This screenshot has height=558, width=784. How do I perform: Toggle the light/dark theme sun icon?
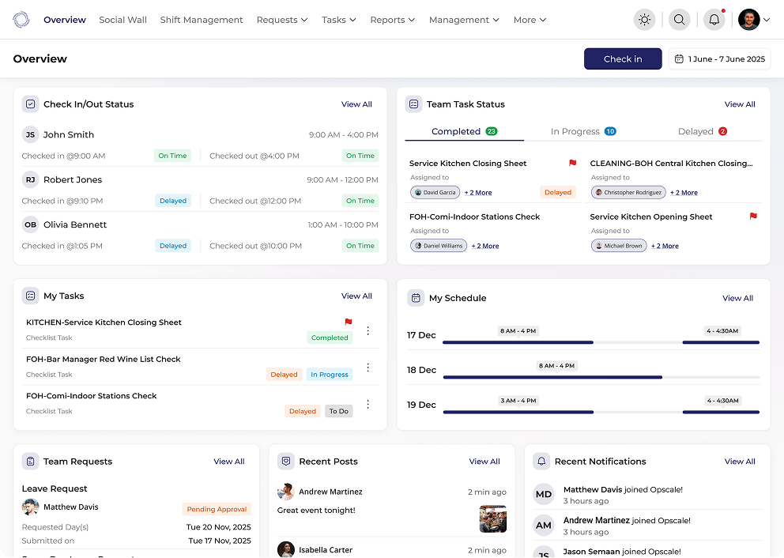pyautogui.click(x=644, y=20)
